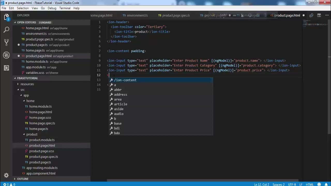The image size is (331, 186).
Task: Click the unsaved dot on product.page.html tab
Action: [304, 16]
